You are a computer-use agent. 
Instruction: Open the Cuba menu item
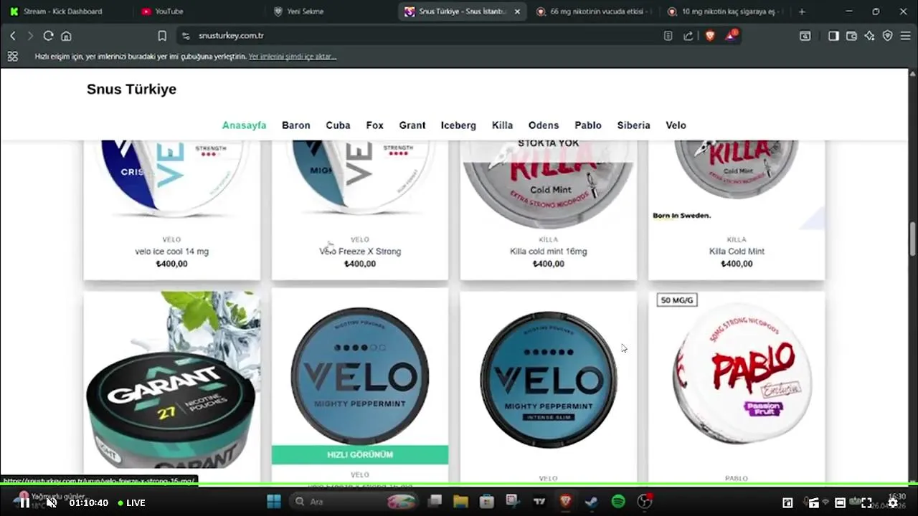point(338,125)
